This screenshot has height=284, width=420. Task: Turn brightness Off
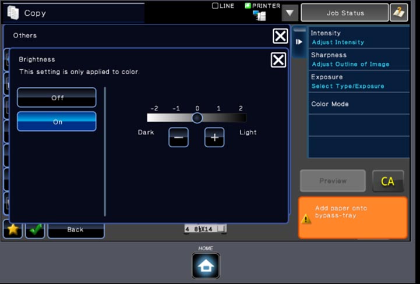point(57,97)
